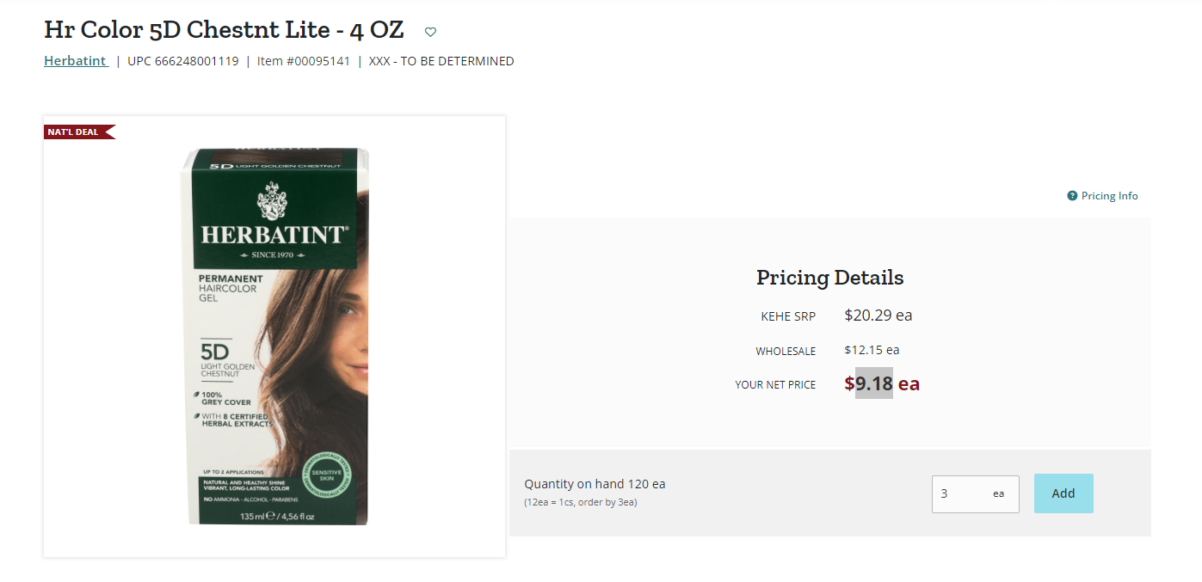
Task: Click the Quantity on hand 120 ea text
Action: point(595,484)
